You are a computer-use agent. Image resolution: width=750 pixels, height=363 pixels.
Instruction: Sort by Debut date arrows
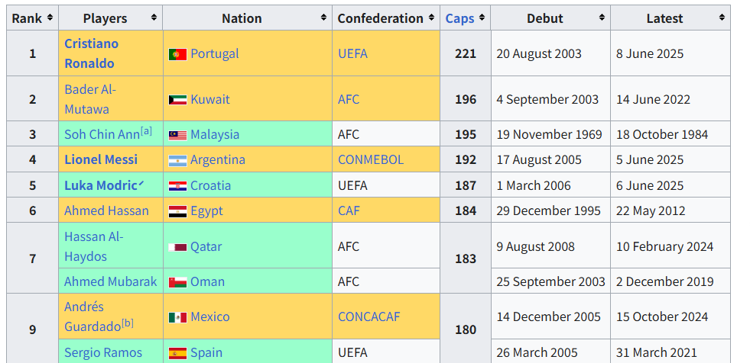tap(602, 18)
